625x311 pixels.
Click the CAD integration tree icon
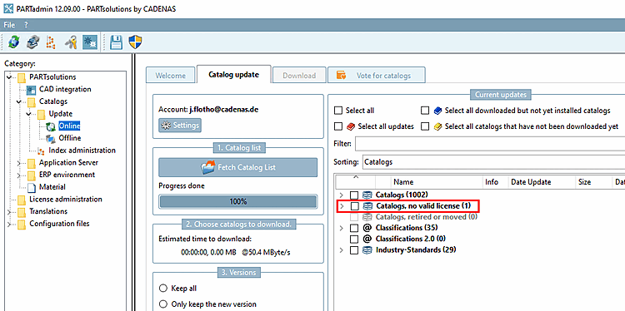point(32,90)
